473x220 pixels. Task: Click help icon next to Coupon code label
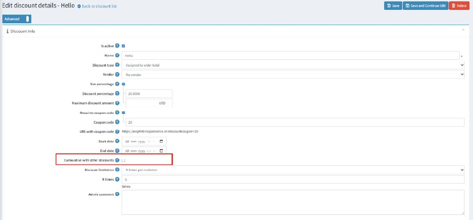[x=117, y=122]
